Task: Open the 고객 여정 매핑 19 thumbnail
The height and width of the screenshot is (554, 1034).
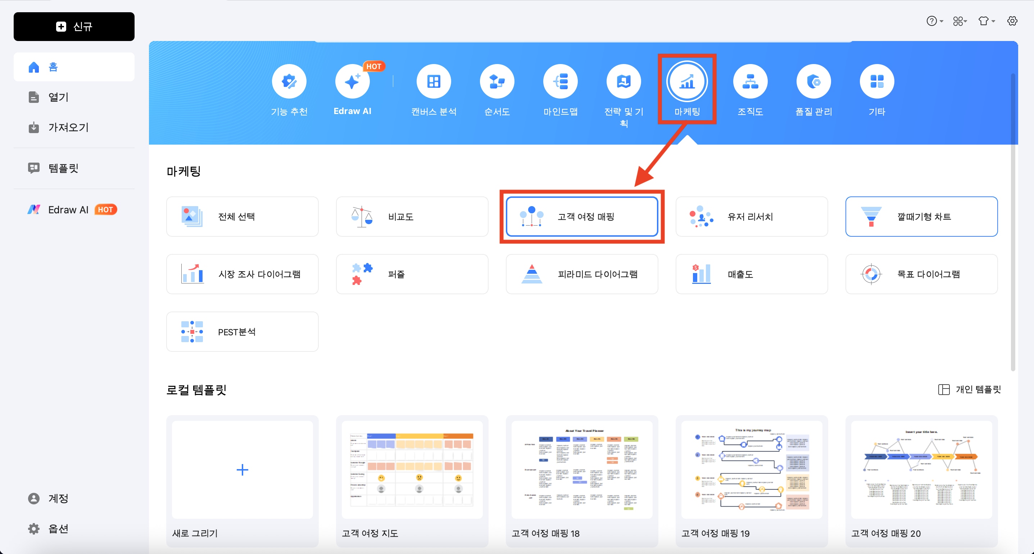Action: (752, 469)
